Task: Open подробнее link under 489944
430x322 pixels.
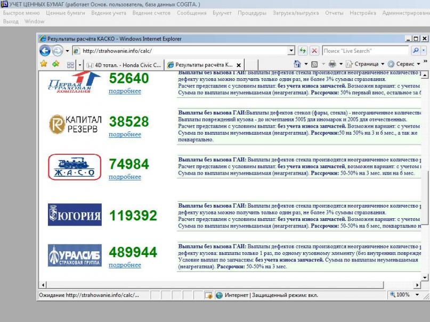Action: [x=125, y=265]
